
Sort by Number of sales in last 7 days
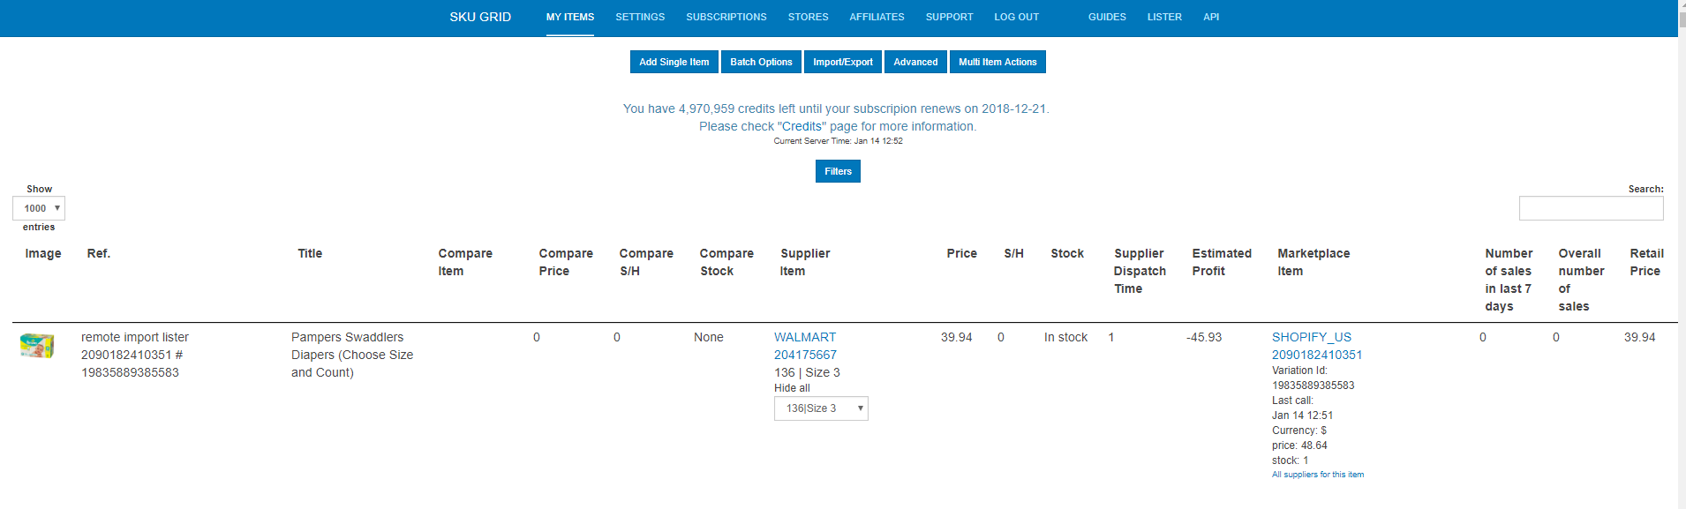(1509, 280)
